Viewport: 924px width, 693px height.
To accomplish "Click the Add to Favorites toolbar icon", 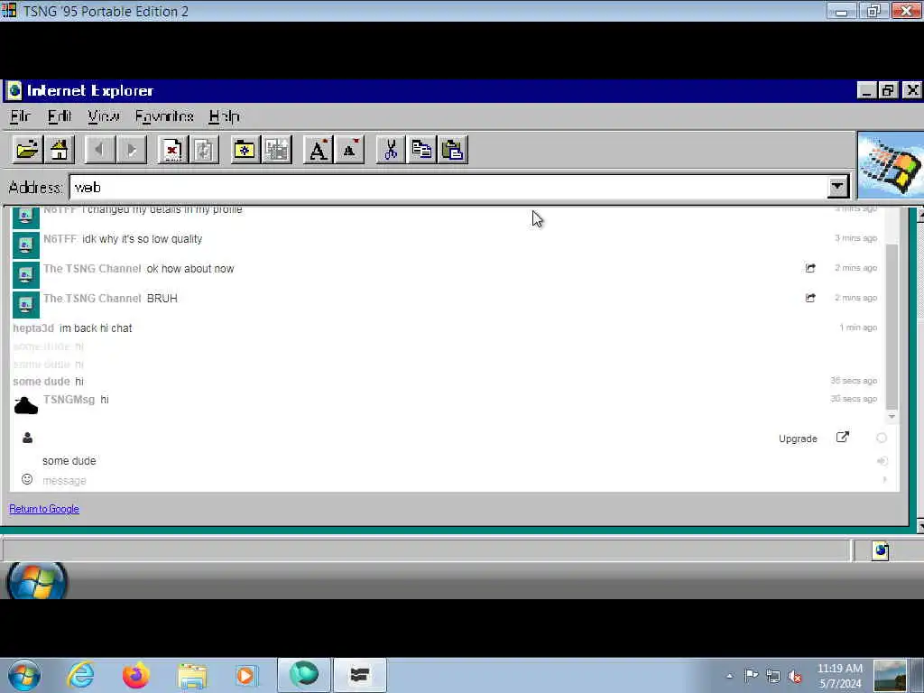I will click(277, 150).
